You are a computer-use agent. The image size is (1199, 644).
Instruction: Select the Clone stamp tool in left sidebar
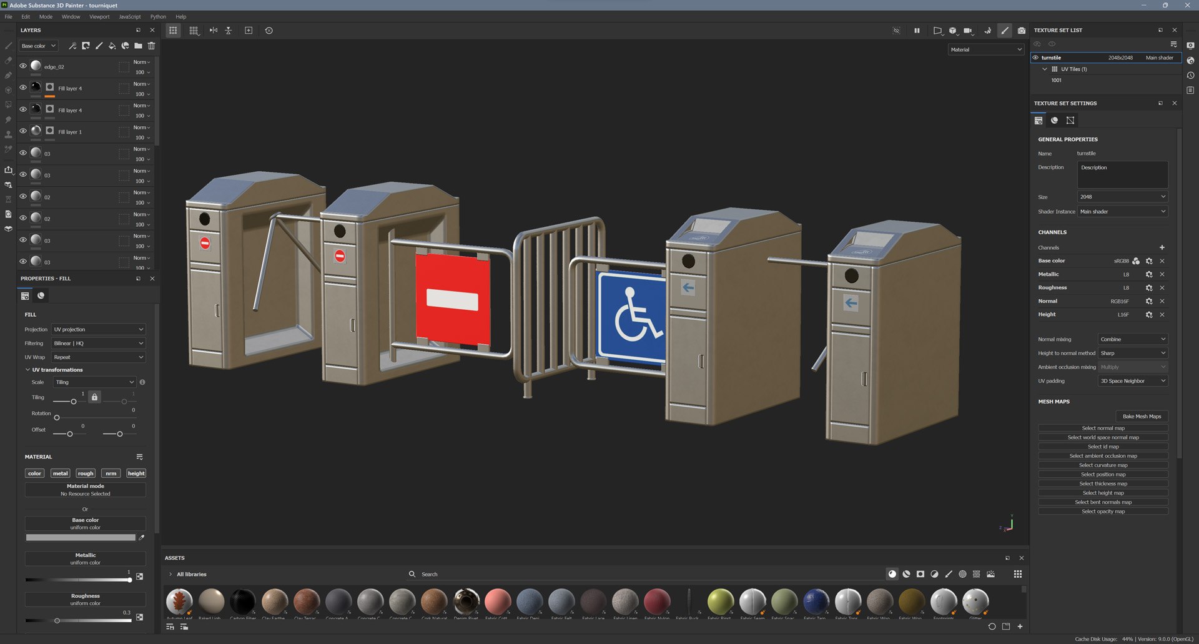tap(8, 134)
